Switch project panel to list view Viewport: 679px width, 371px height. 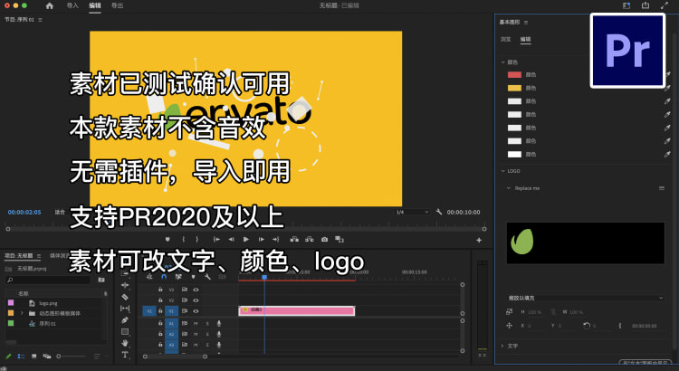click(x=21, y=357)
